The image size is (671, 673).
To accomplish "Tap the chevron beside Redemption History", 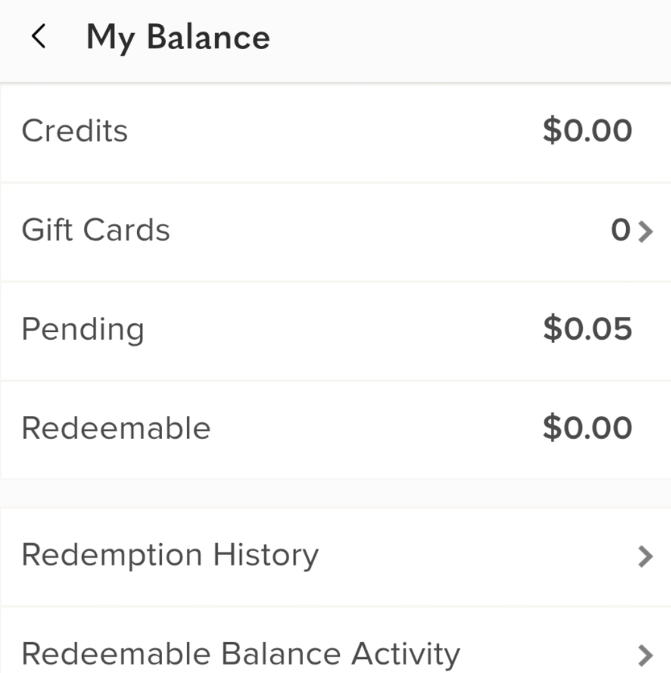I will 645,557.
